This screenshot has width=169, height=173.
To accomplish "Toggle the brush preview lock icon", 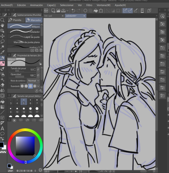I will pos(40,64).
